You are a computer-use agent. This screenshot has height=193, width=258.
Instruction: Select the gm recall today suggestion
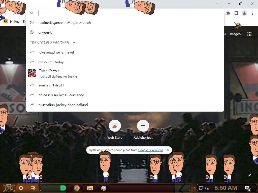tap(125, 62)
